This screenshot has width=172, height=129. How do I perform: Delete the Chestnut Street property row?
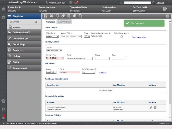click(x=155, y=107)
